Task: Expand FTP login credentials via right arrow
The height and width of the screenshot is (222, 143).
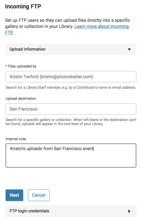Action: [x=129, y=211]
